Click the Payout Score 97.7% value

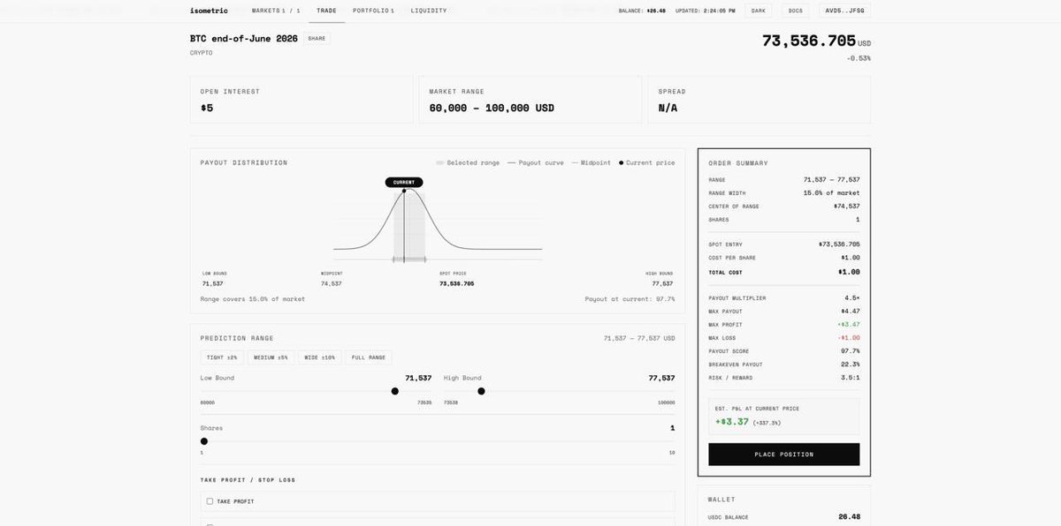pyautogui.click(x=851, y=351)
